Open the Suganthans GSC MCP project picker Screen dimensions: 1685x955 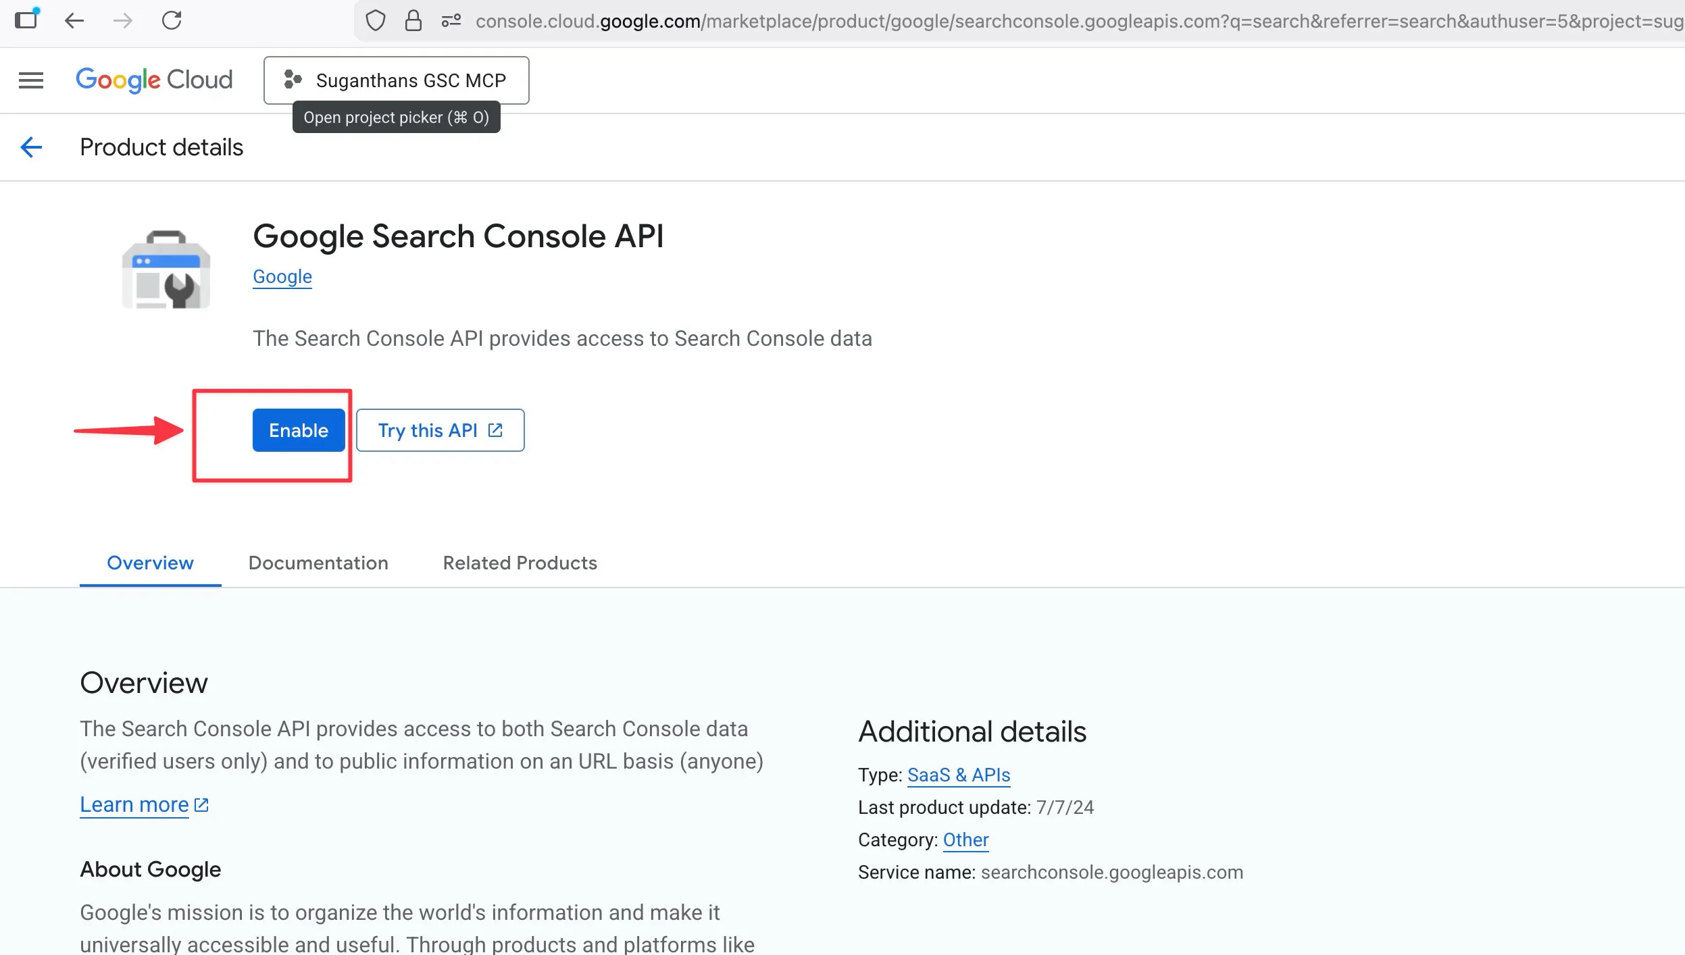click(396, 80)
